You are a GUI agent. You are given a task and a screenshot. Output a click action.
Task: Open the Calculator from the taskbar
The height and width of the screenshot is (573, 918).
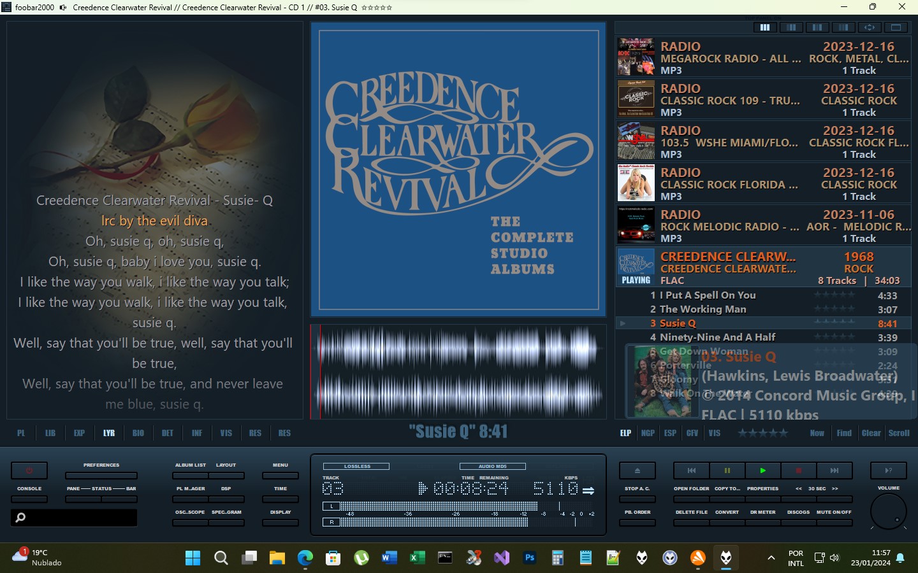557,558
